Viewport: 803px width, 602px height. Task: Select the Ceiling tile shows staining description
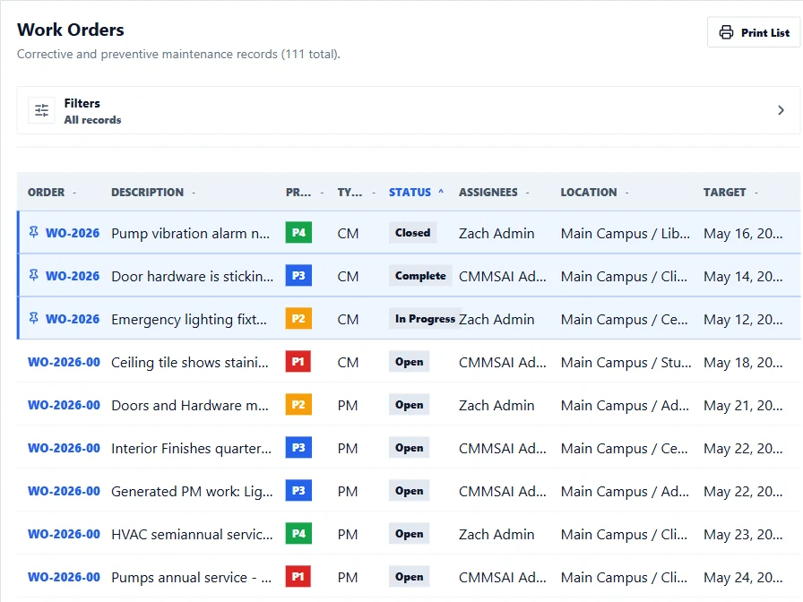(x=189, y=363)
